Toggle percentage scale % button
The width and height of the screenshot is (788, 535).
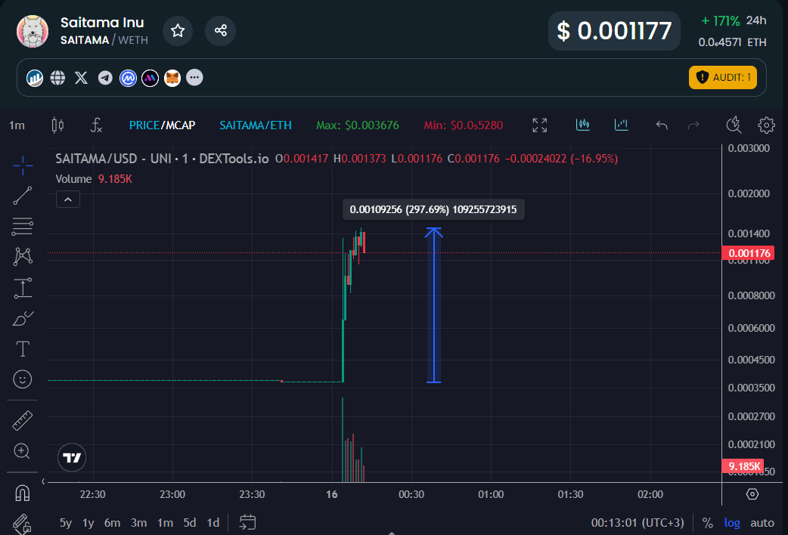coord(708,523)
